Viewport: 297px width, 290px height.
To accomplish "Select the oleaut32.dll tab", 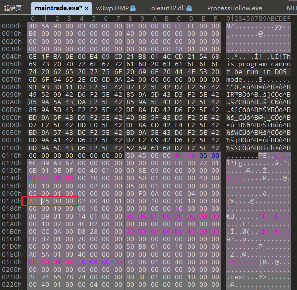I will point(168,8).
